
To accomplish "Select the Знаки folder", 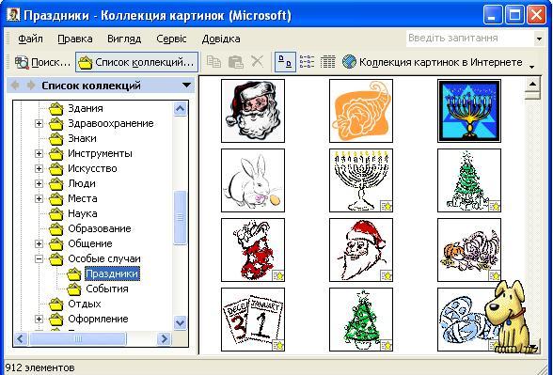I will (82, 138).
